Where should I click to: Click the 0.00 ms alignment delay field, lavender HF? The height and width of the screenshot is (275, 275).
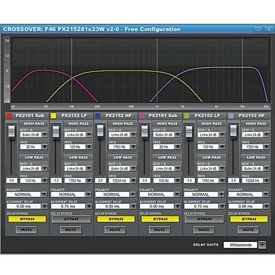246,206
